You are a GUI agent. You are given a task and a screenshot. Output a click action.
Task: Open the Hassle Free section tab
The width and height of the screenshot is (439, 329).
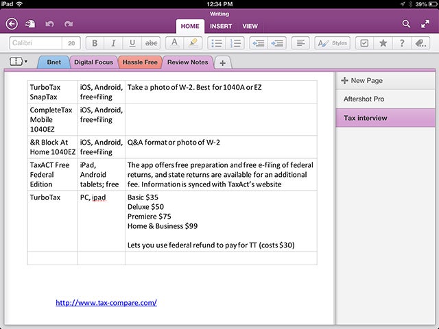tap(140, 62)
